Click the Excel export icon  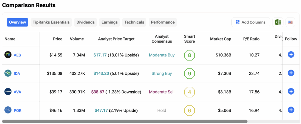[x=277, y=22]
